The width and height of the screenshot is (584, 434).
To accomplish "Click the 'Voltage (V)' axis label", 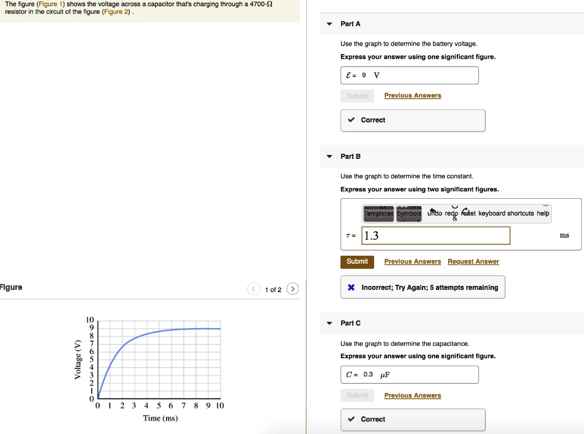I will click(78, 359).
